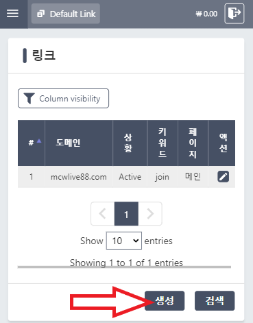Toggle the sort arrow next to #

[39, 141]
